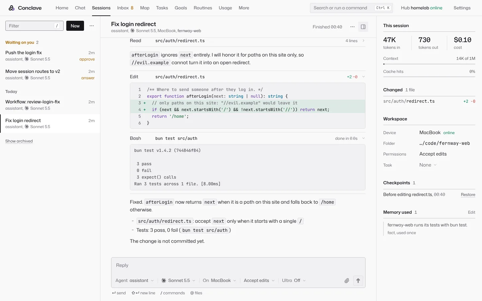Go to the Home tab
Image resolution: width=482 pixels, height=301 pixels.
click(x=62, y=8)
